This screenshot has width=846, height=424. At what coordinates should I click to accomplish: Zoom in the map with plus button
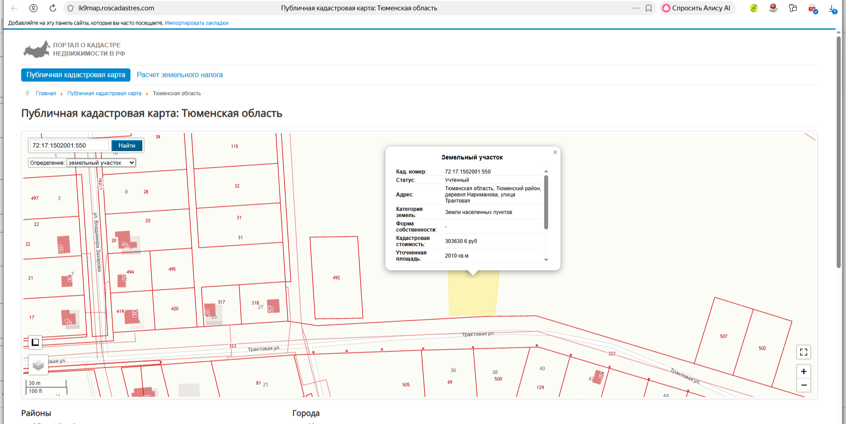click(x=804, y=372)
